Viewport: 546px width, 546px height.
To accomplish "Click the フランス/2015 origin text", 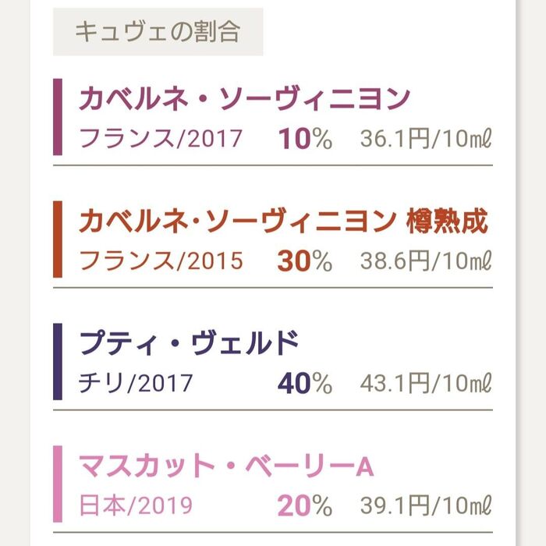I will (161, 261).
